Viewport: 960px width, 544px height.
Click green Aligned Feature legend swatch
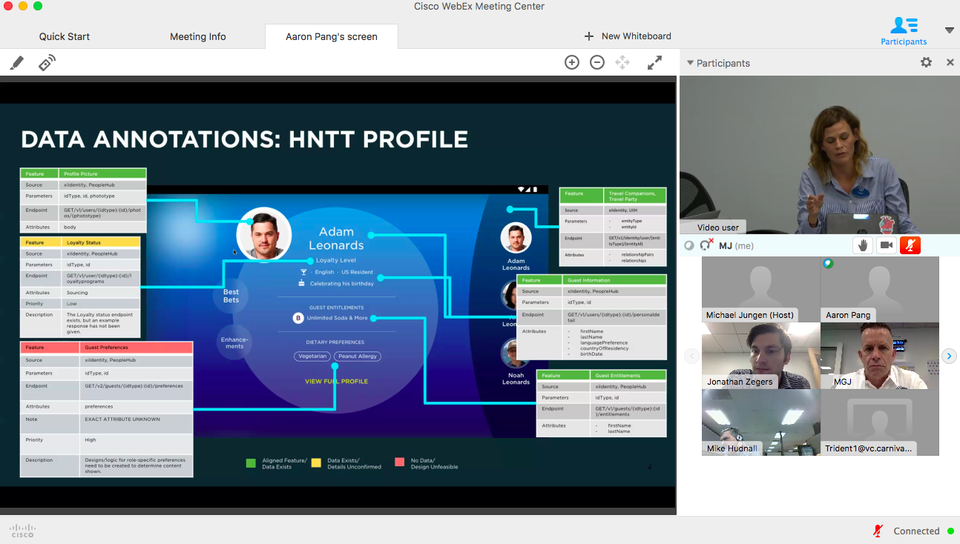(251, 463)
